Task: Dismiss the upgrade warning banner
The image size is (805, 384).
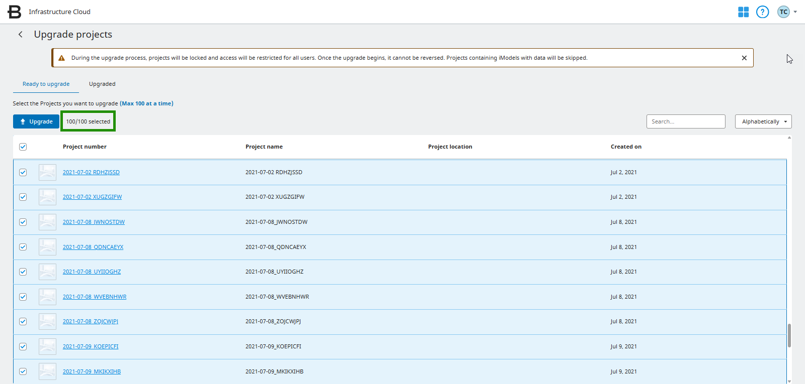Action: [x=744, y=58]
